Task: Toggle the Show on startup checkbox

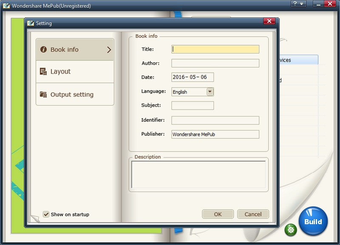Action: [46, 214]
